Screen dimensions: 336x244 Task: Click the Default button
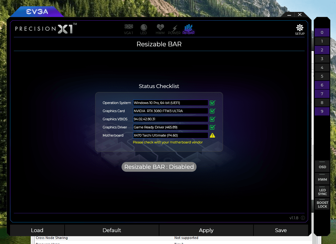112,230
